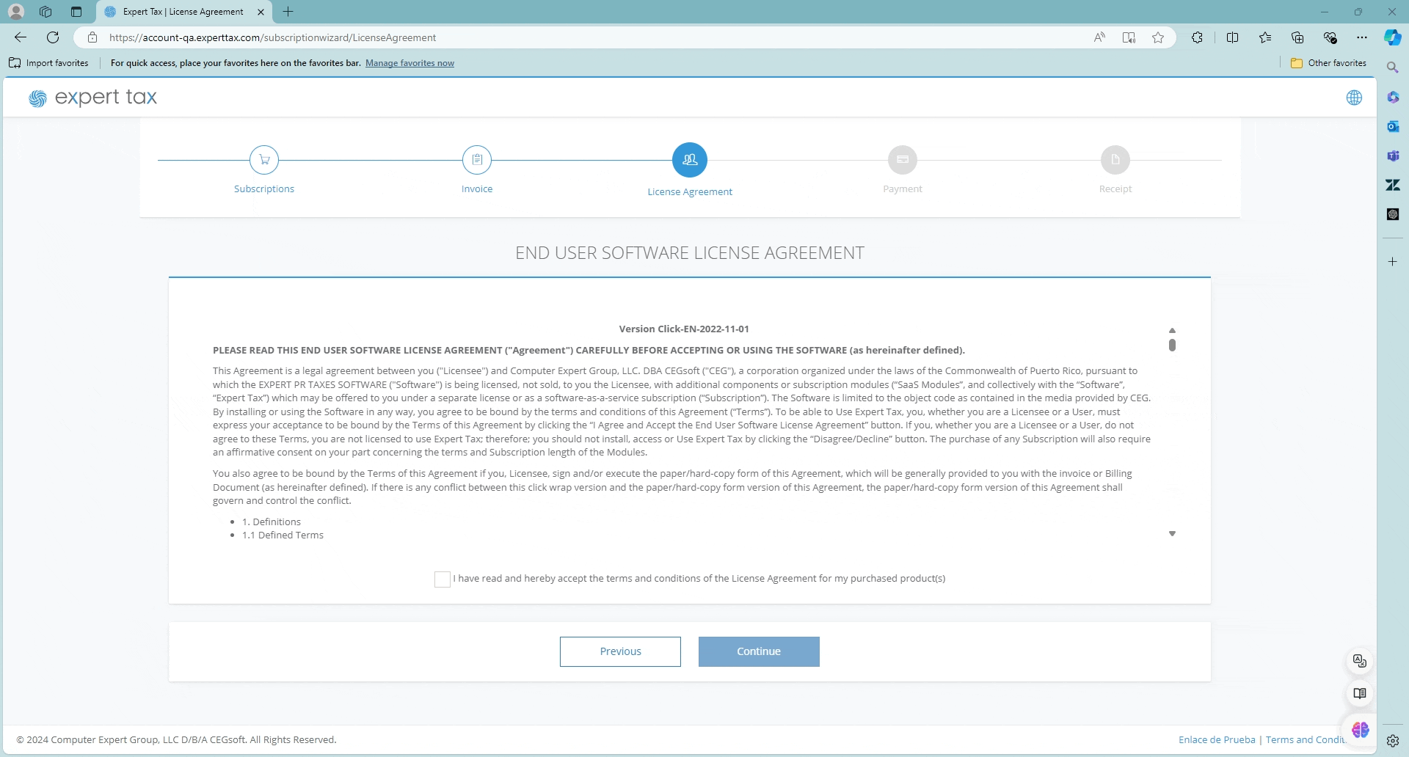Open the sidebar Search icon
The height and width of the screenshot is (757, 1409).
(1393, 67)
